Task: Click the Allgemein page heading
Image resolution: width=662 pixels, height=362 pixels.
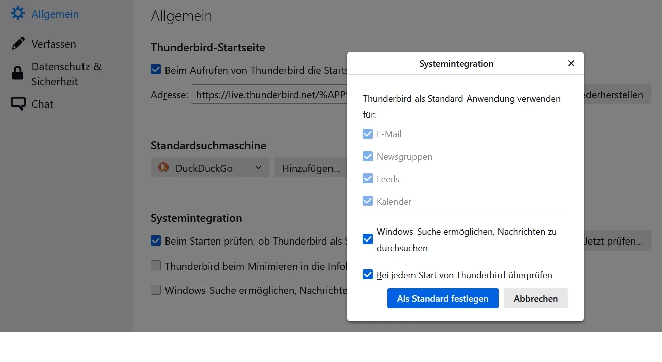Action: [x=182, y=16]
